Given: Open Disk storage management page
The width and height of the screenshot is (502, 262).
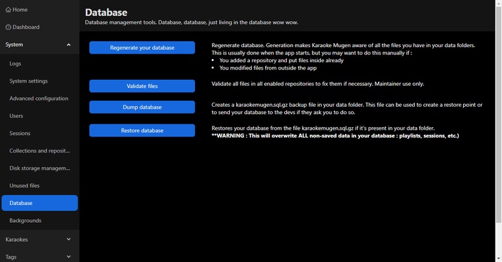Looking at the screenshot, I should pos(39,168).
